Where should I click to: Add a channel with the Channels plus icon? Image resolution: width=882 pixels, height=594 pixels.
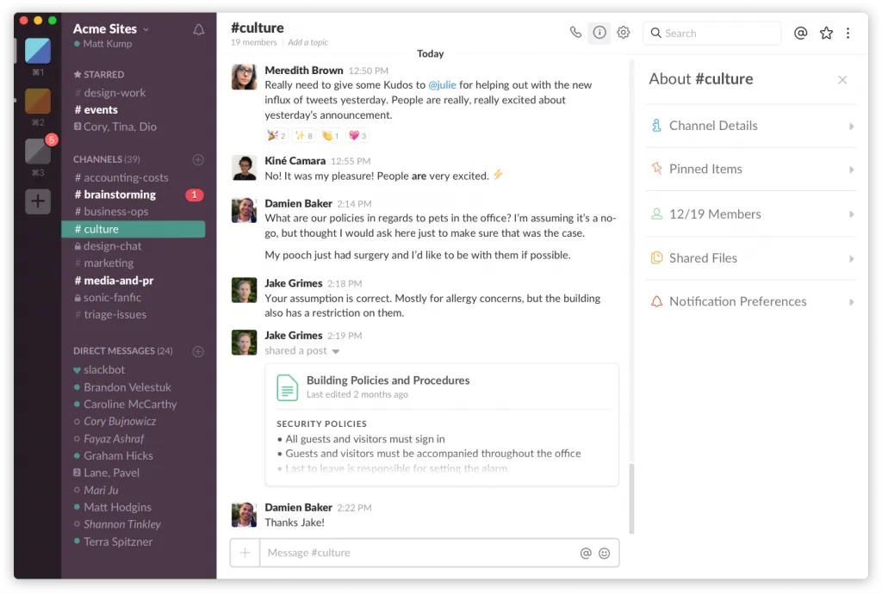pos(198,159)
